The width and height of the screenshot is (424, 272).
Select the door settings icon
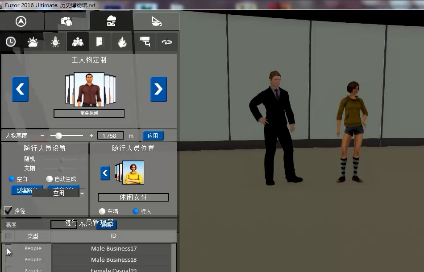point(100,42)
